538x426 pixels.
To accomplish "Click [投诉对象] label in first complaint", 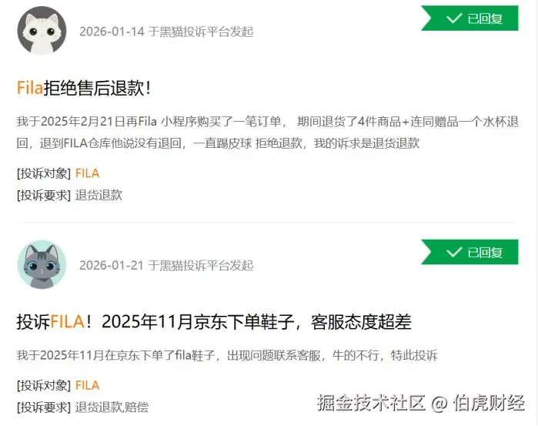I will click(44, 173).
